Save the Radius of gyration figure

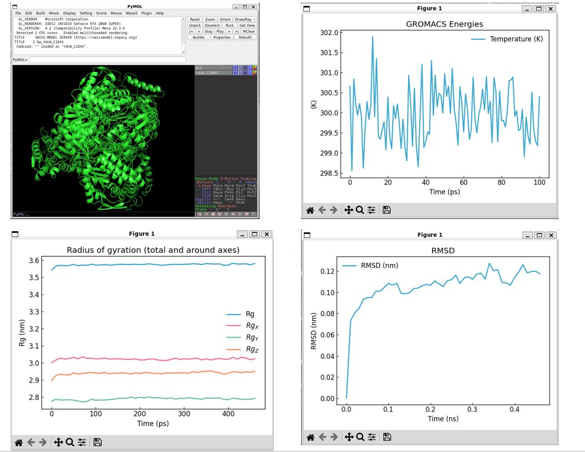coord(98,443)
